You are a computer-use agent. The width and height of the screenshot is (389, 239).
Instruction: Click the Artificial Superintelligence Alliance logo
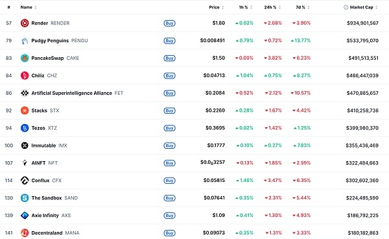coord(25,93)
